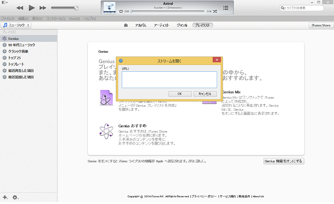Click the library search field
This screenshot has width=334, height=204.
301,8
